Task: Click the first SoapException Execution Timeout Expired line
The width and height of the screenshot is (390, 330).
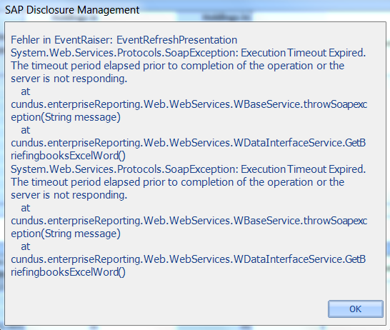Action: click(189, 53)
